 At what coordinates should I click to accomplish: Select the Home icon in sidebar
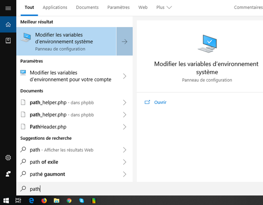[x=8, y=25]
